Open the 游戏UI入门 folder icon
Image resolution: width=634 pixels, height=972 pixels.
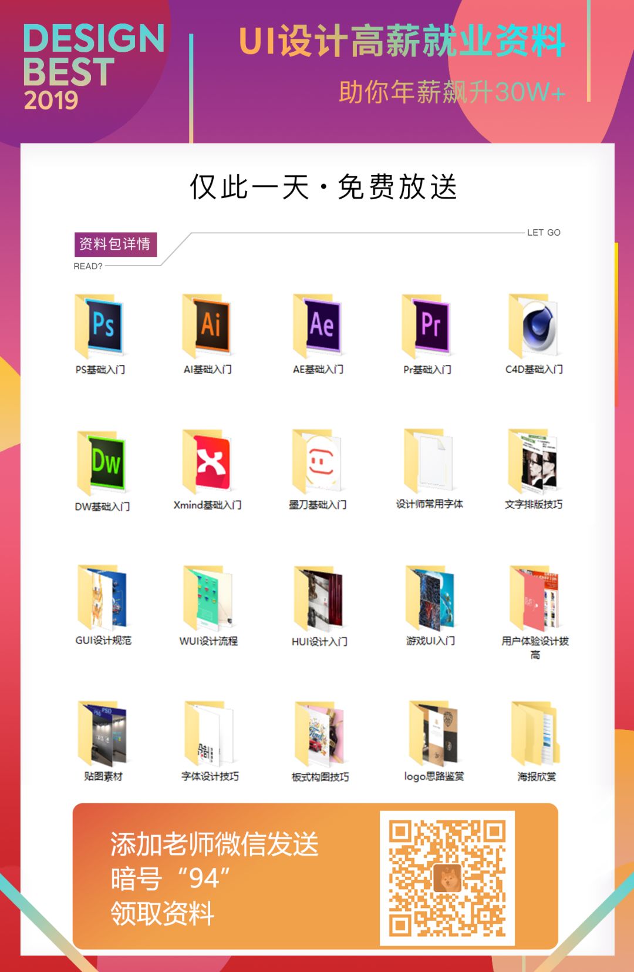[x=430, y=598]
